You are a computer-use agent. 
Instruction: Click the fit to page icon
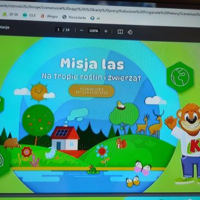pos(120,32)
